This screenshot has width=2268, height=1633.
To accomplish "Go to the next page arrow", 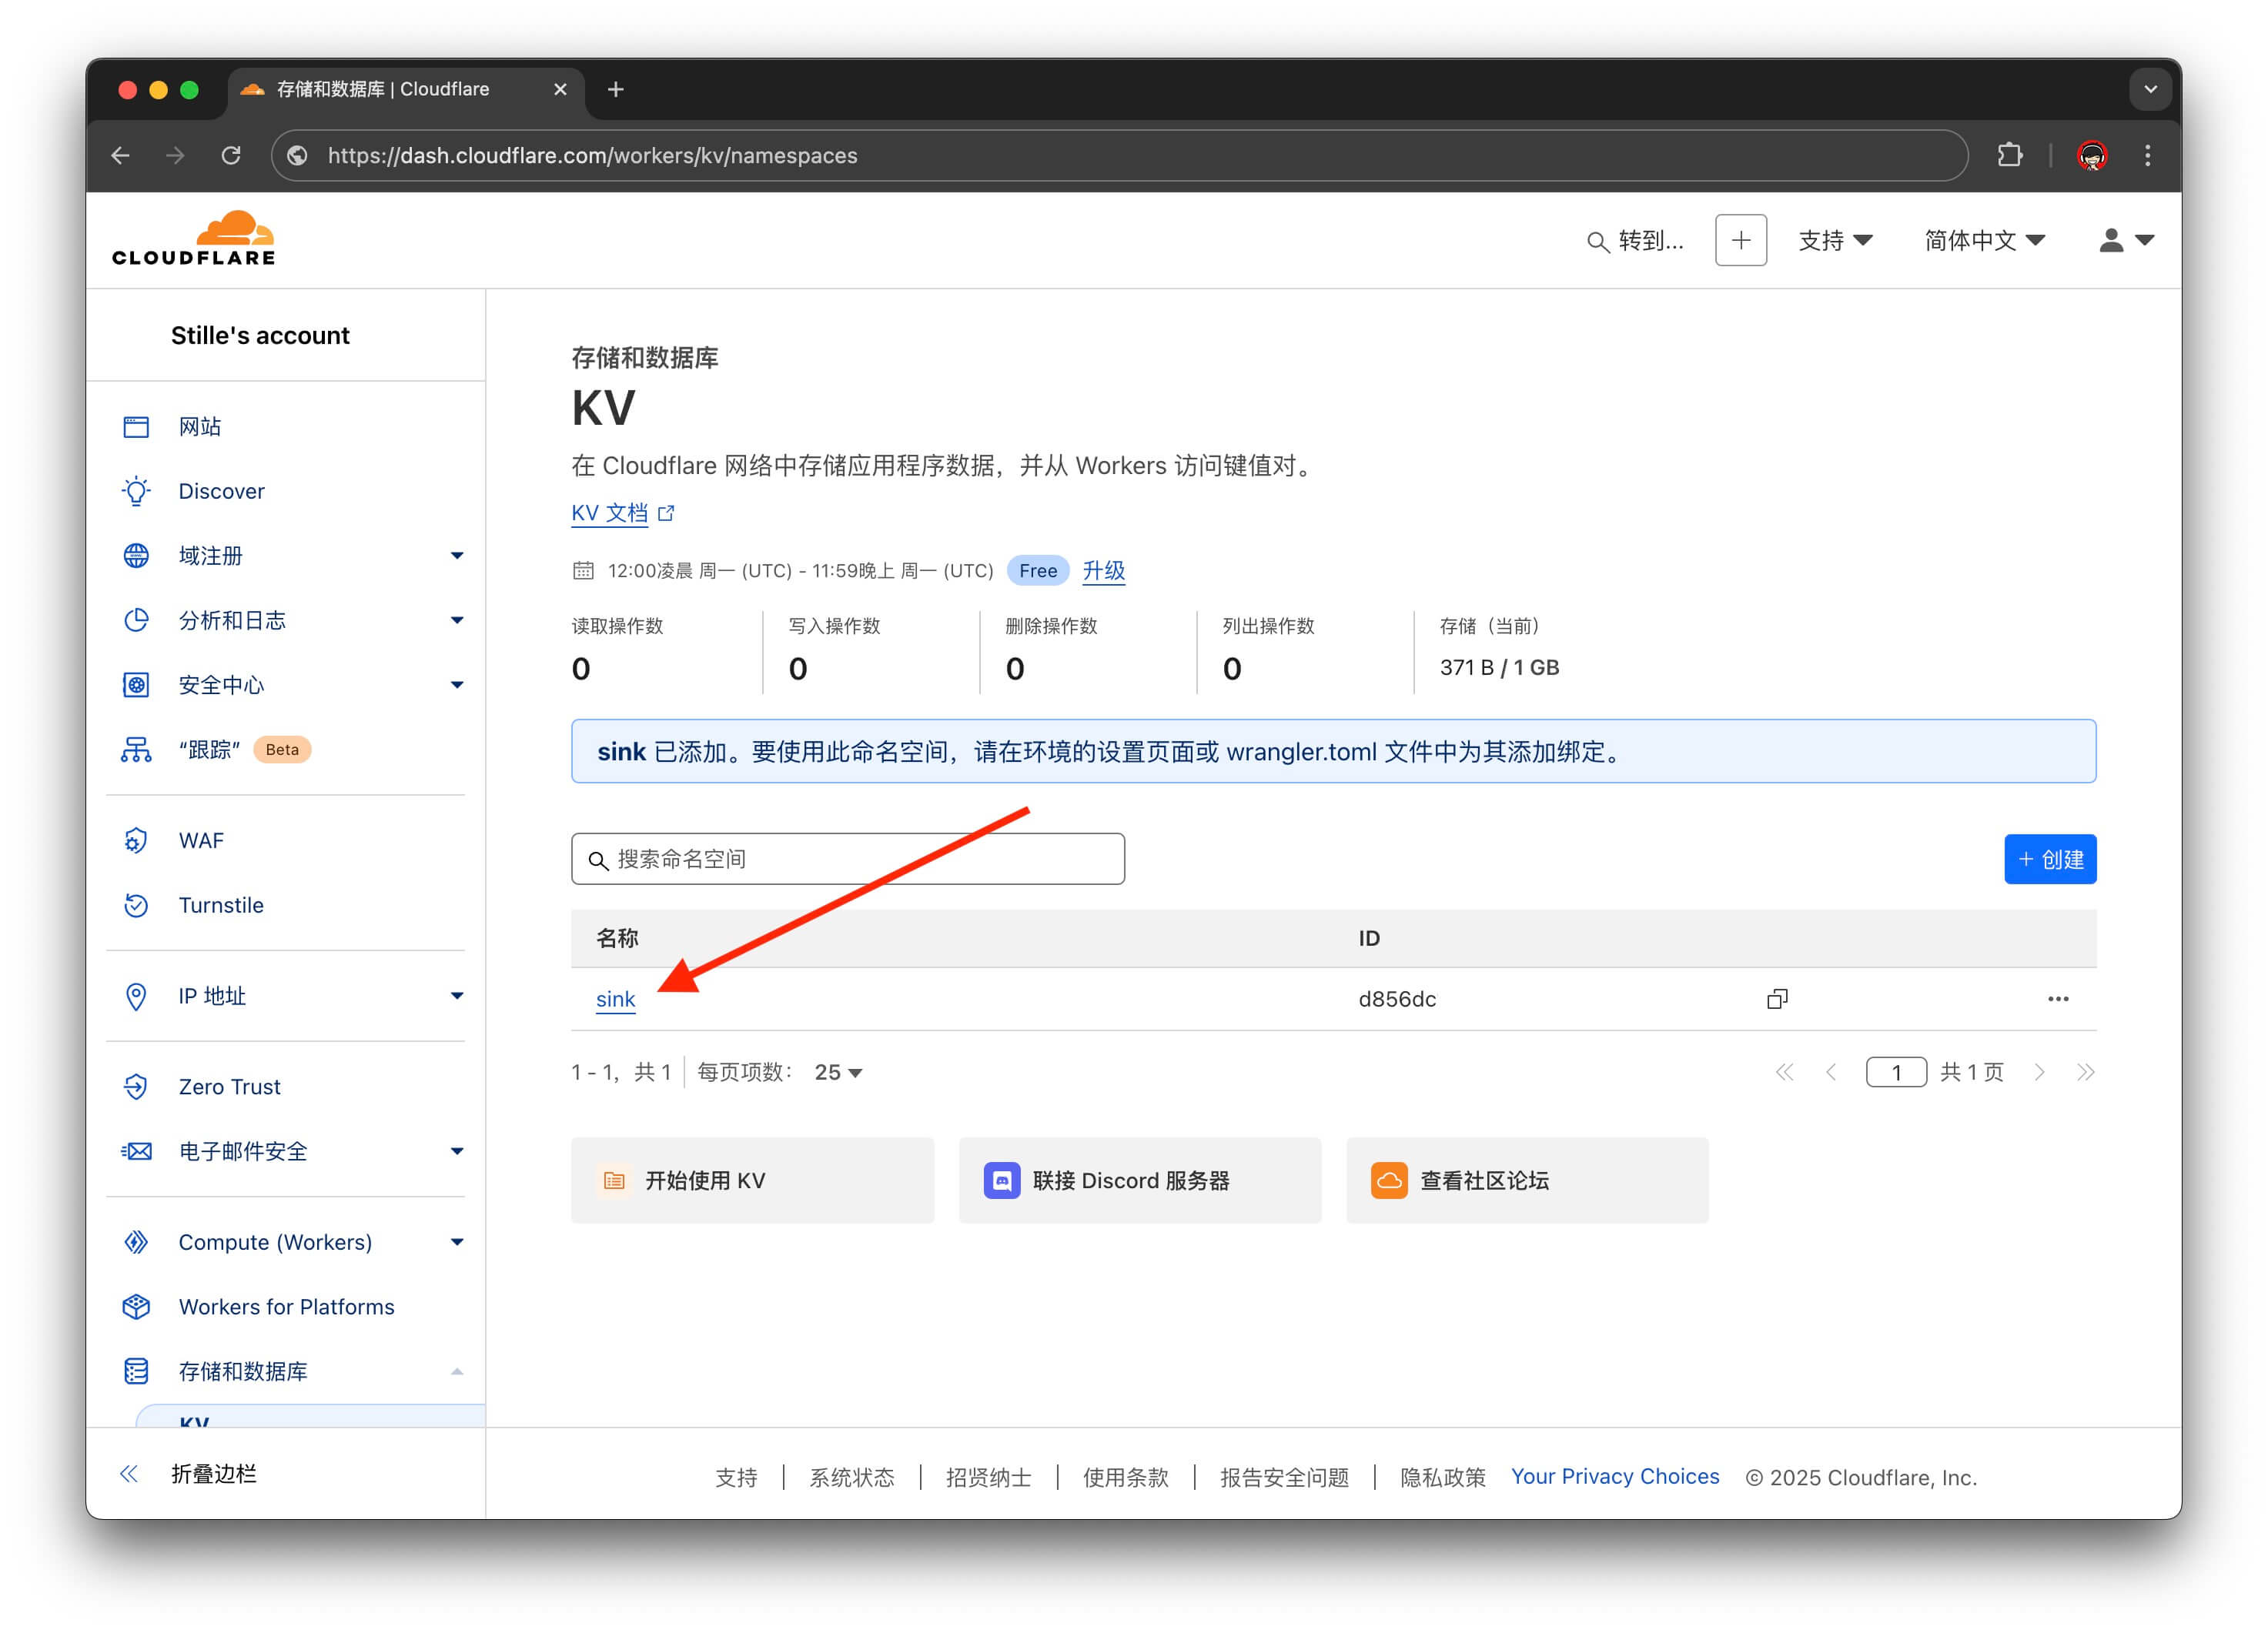I will point(2039,1072).
